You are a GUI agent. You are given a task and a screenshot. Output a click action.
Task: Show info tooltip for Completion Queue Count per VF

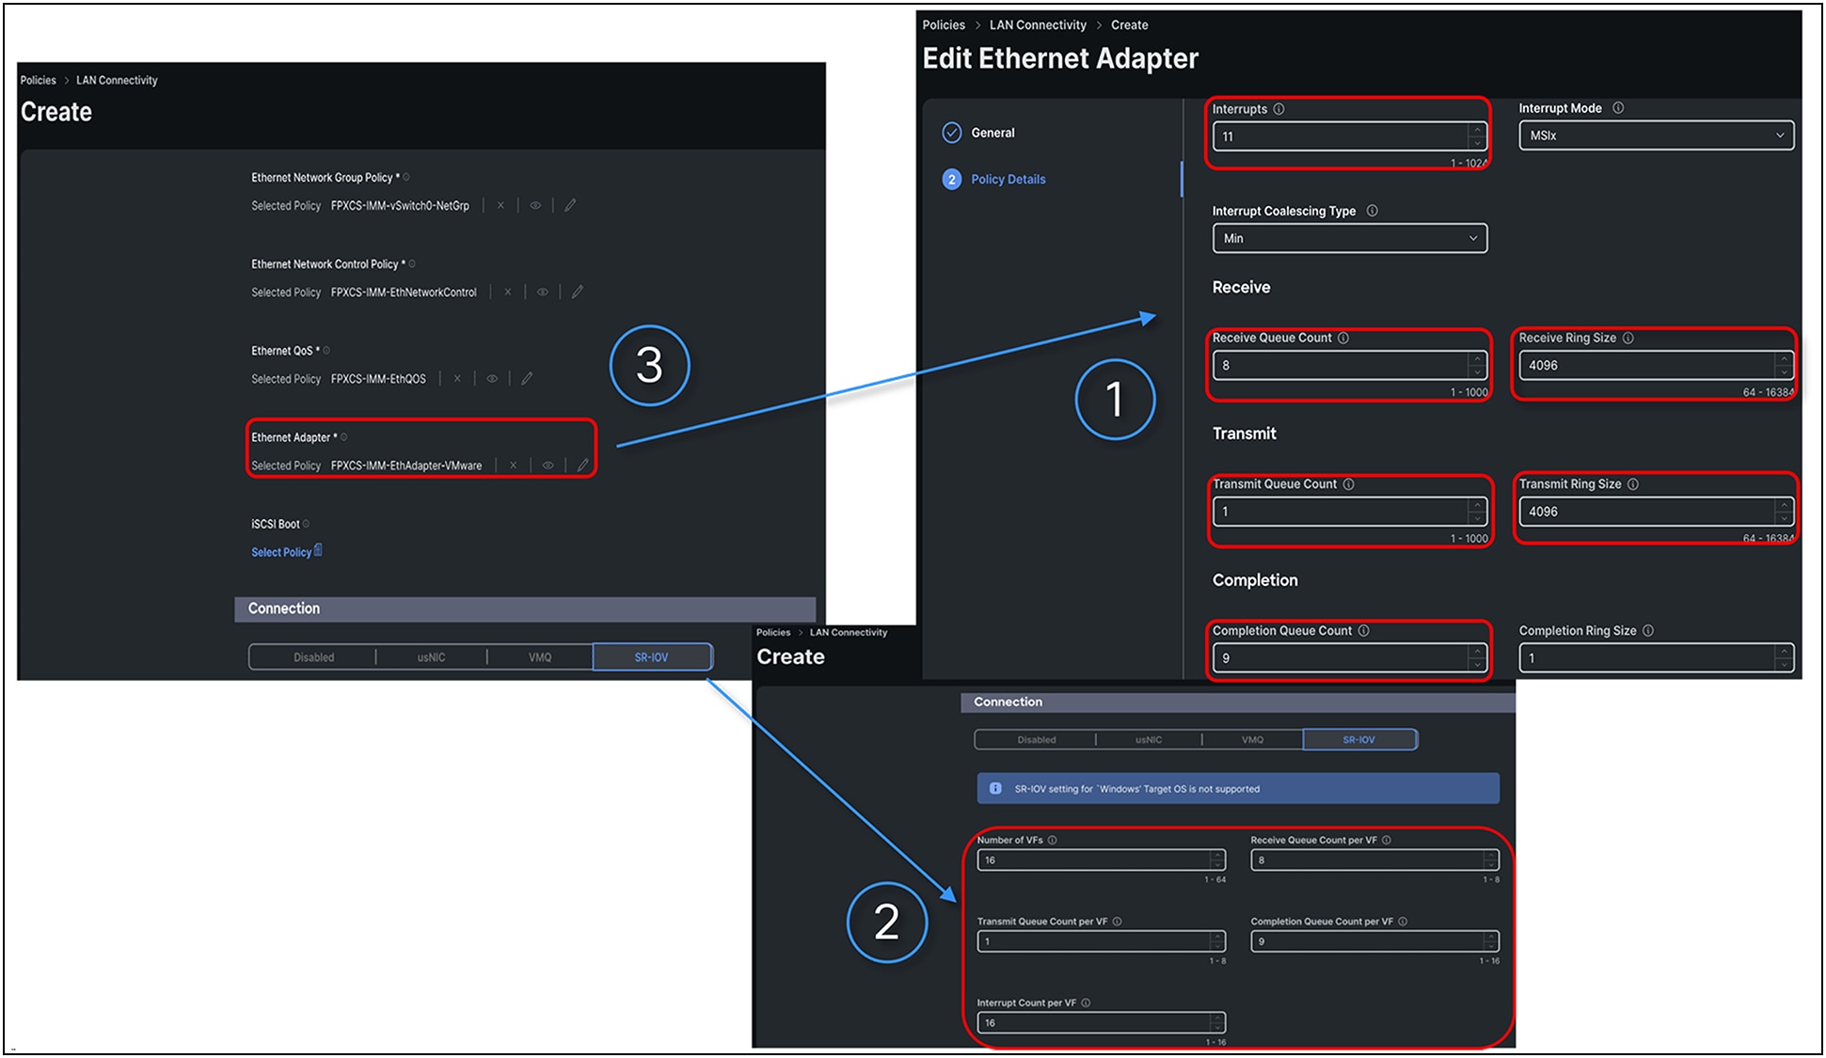pos(1403,922)
